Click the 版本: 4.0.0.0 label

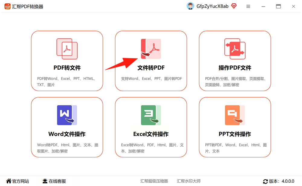[x=281, y=181]
